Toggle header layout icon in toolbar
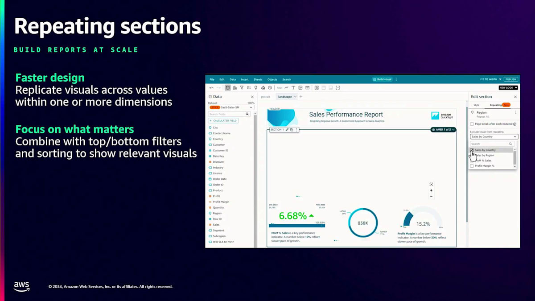The image size is (535, 301). tap(324, 88)
